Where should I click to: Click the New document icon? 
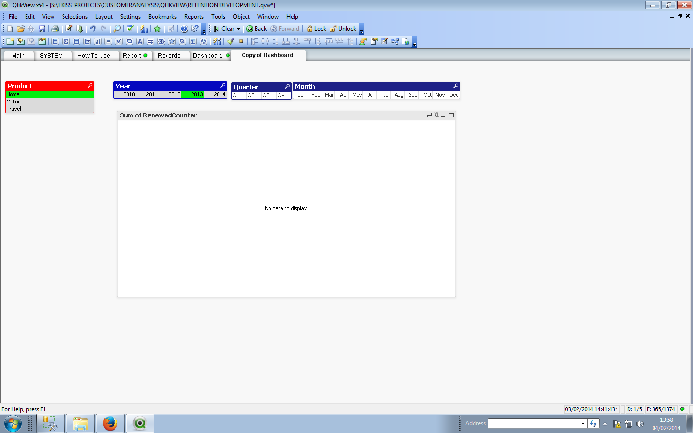pyautogui.click(x=10, y=29)
